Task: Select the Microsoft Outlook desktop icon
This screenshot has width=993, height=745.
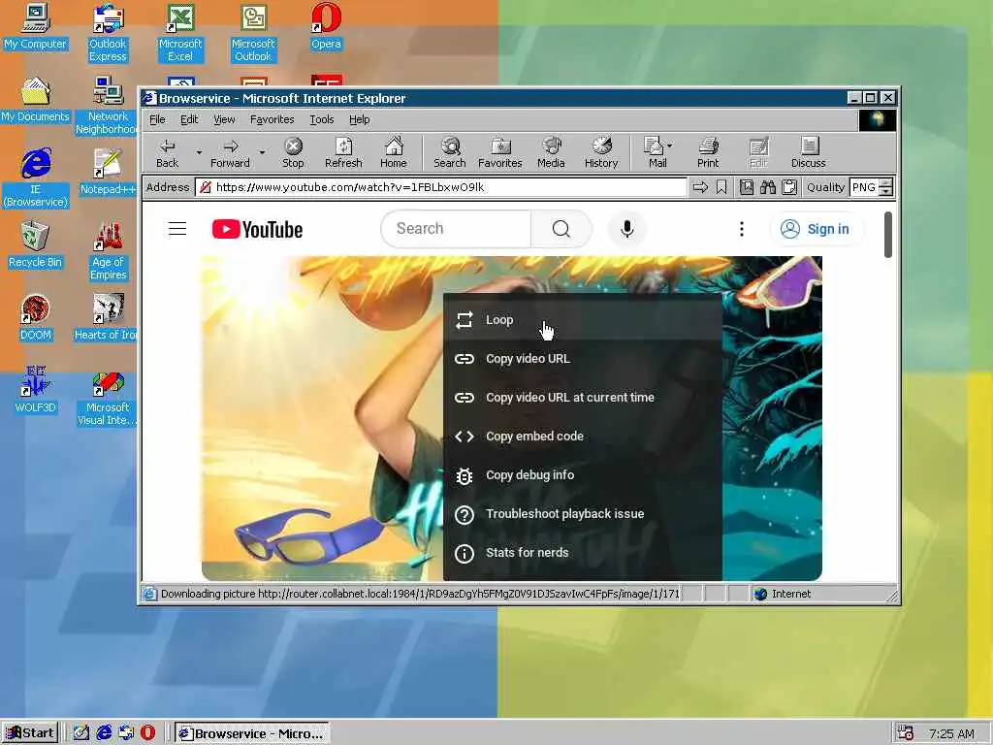Action: 253,33
